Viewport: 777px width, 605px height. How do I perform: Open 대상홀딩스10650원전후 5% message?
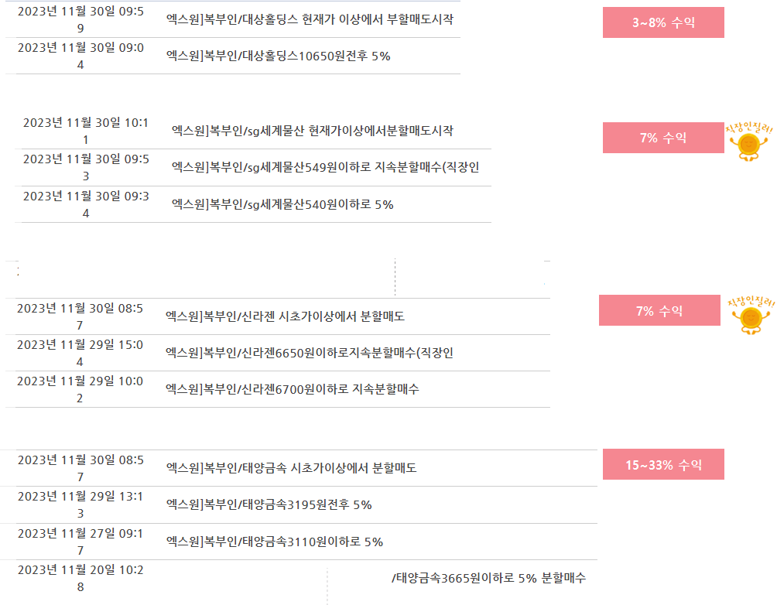pos(278,56)
